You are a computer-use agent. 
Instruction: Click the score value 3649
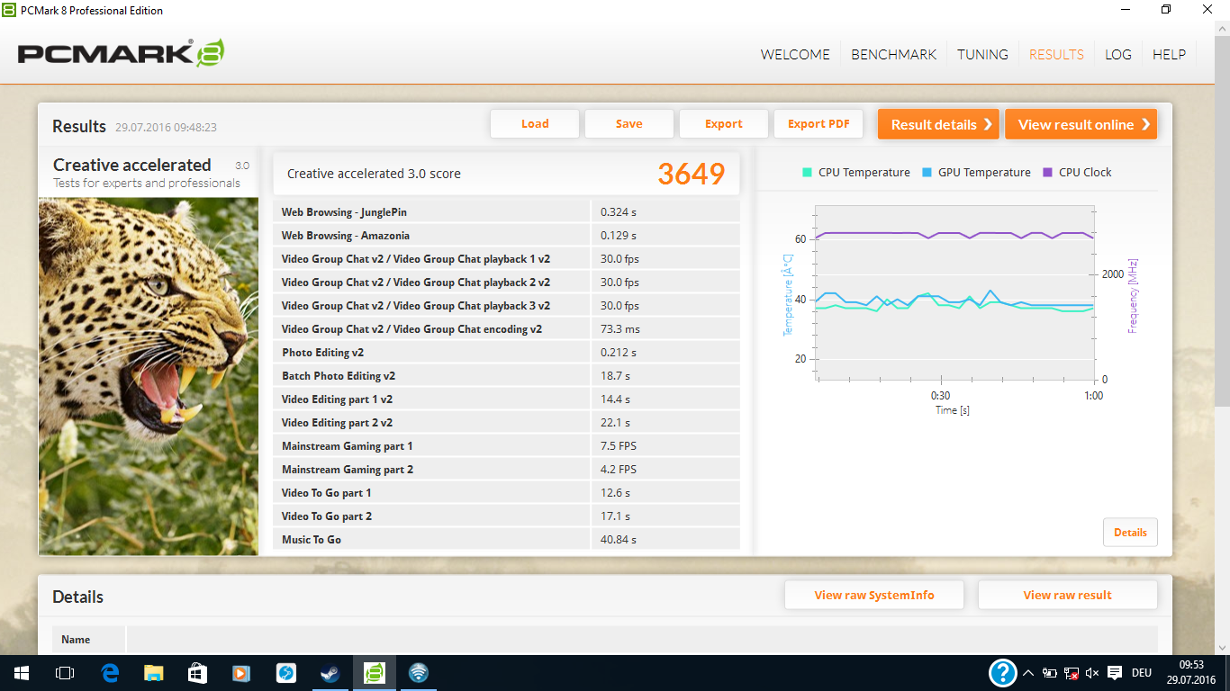click(691, 174)
